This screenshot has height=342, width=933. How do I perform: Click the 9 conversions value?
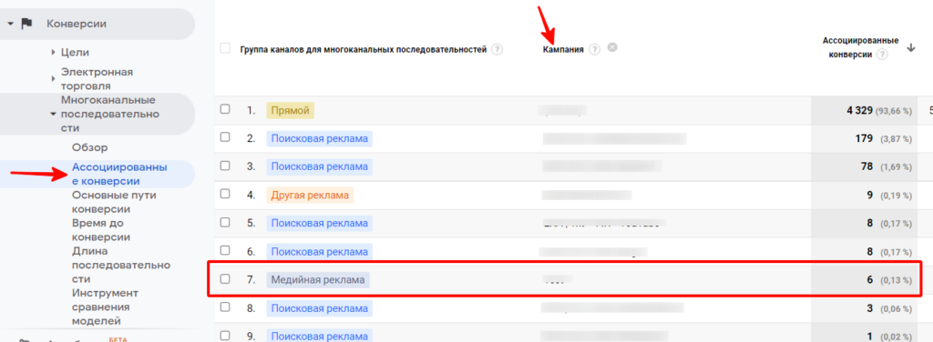(870, 195)
